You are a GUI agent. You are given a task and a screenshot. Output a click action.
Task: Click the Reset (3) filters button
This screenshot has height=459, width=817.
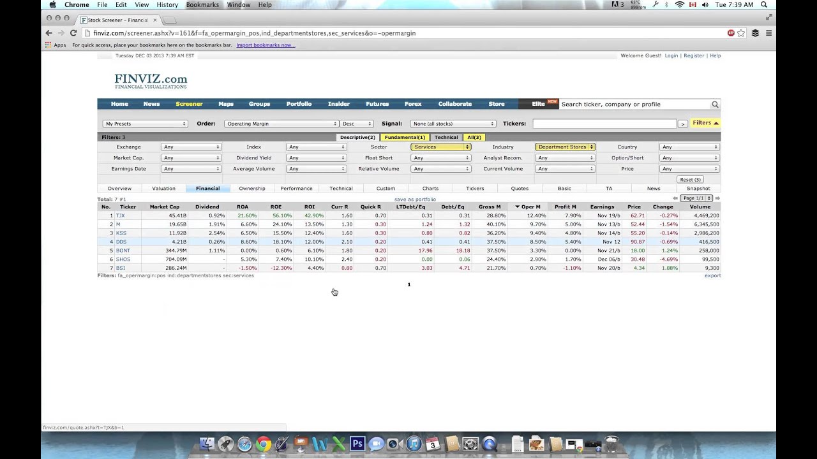tap(690, 180)
